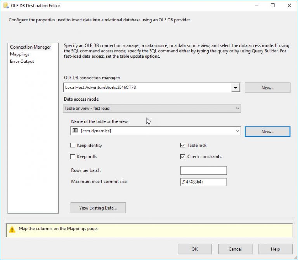Open the Data access mode dropdown

pos(237,109)
